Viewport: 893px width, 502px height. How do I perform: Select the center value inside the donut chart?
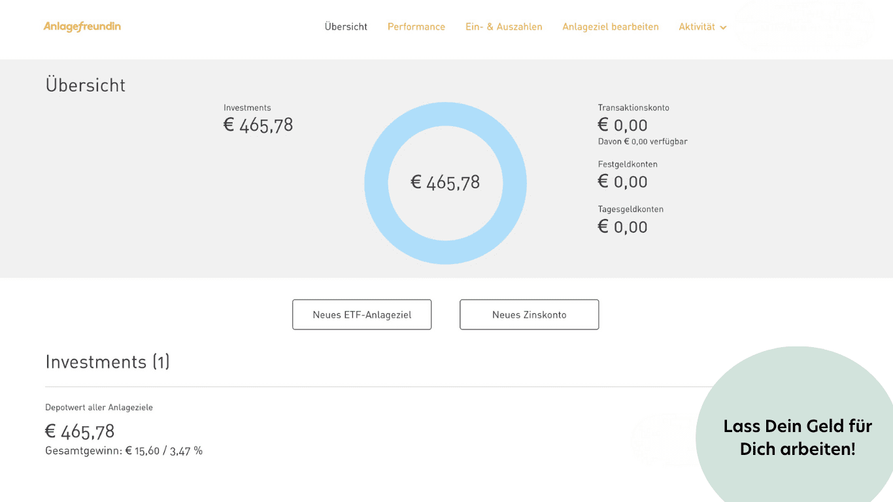pyautogui.click(x=445, y=183)
